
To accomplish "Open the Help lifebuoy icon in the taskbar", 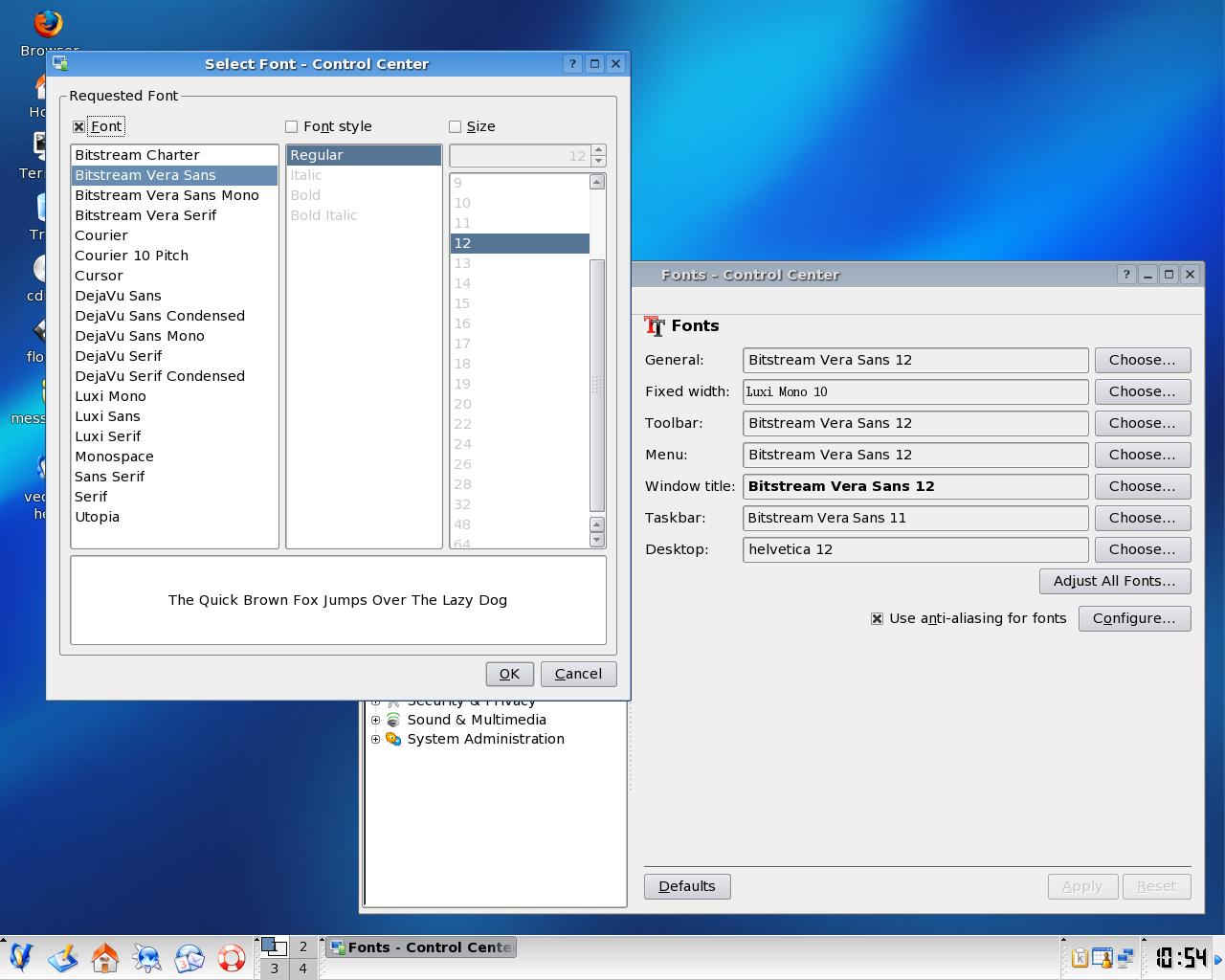I will (232, 957).
